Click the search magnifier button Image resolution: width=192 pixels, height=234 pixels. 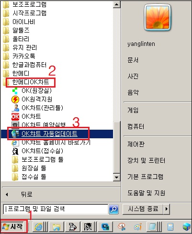[113, 209]
